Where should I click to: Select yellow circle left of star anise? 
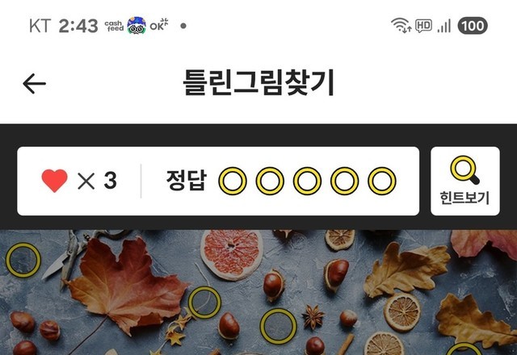point(278,326)
